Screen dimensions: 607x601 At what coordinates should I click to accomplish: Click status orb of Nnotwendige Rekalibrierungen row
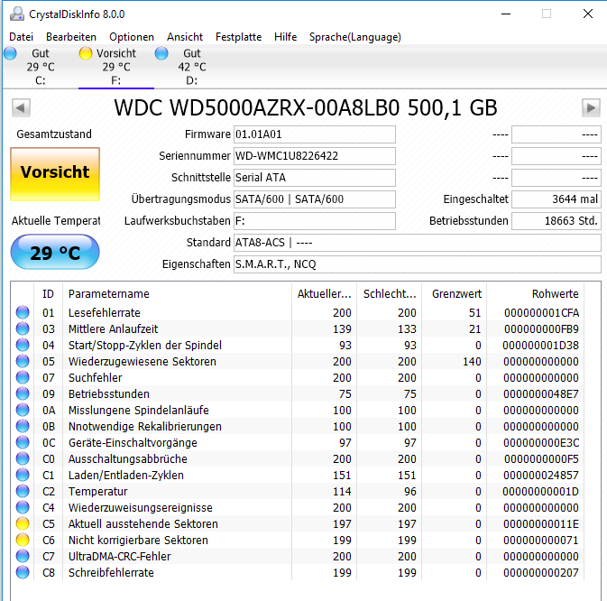pos(23,426)
